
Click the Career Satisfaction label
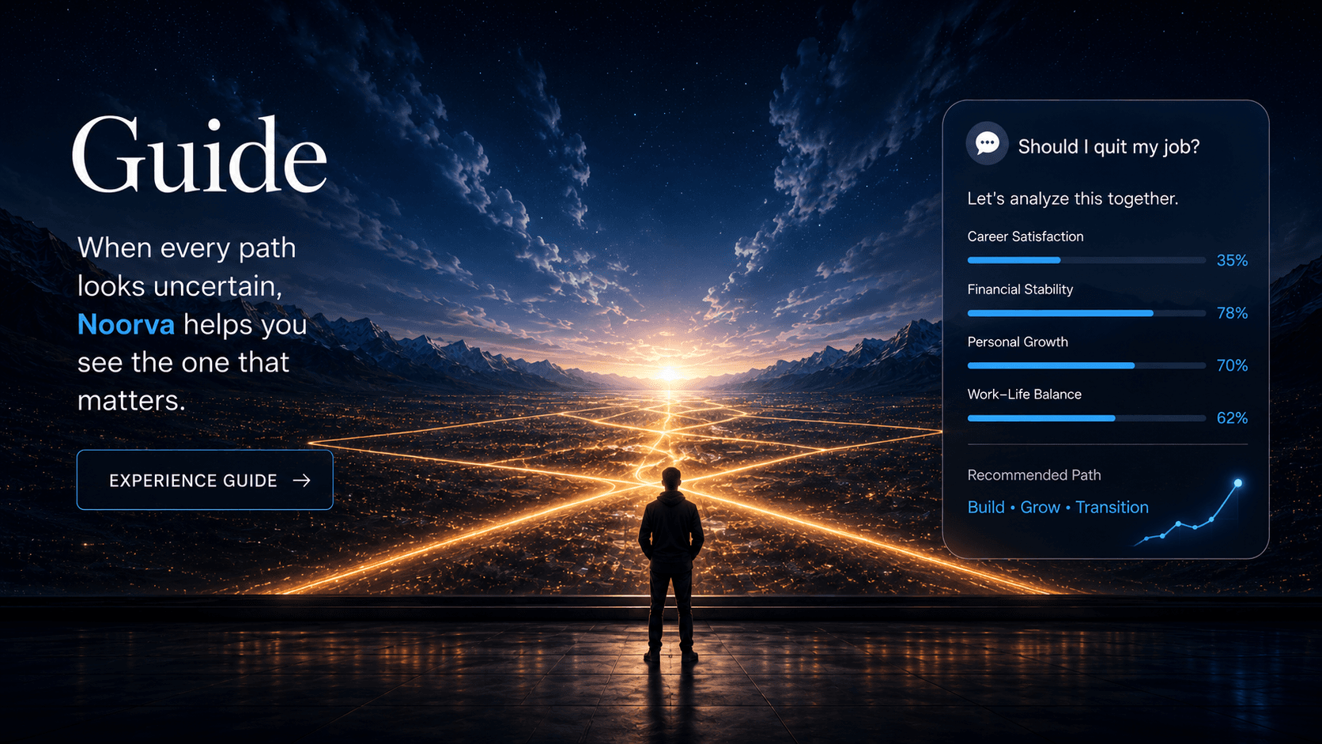coord(1025,236)
